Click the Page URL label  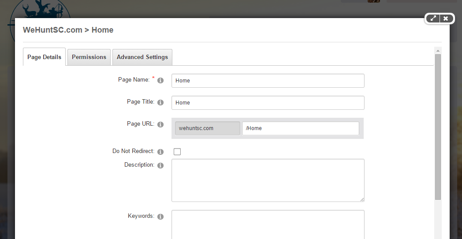pyautogui.click(x=141, y=124)
